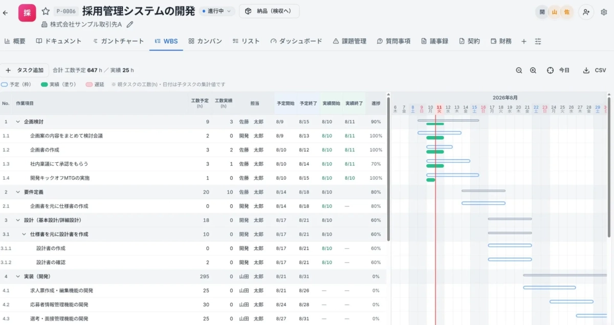The width and height of the screenshot is (614, 325).
Task: Click the 予定開始 column header
Action: coord(285,103)
